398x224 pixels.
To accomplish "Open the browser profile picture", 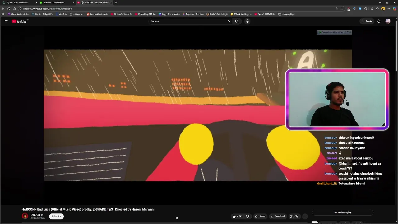I will tap(383, 9).
